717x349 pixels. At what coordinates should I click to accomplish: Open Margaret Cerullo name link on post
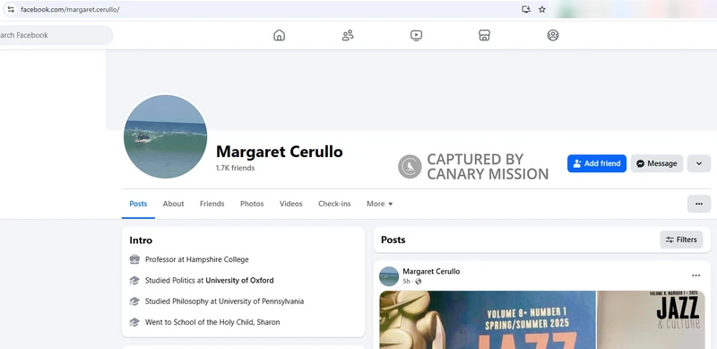431,271
